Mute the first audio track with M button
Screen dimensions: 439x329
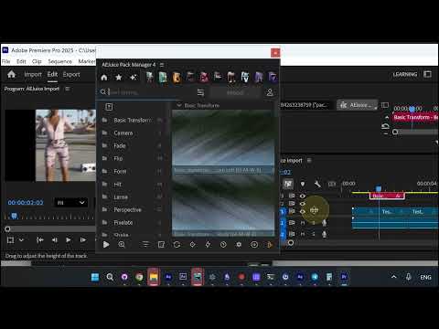click(303, 223)
